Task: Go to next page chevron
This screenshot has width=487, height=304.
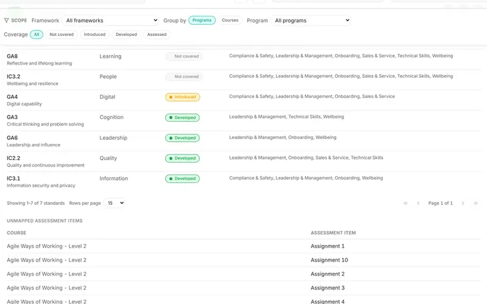Action: [463, 203]
